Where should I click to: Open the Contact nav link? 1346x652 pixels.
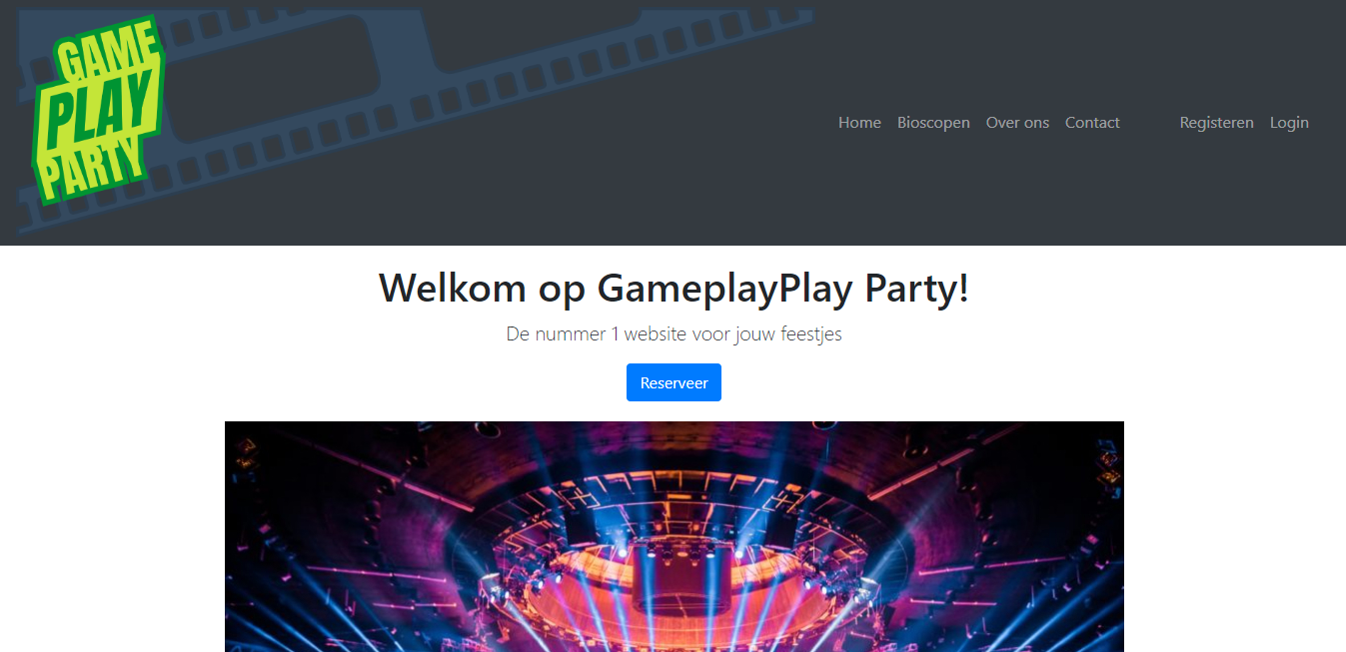pyautogui.click(x=1092, y=123)
